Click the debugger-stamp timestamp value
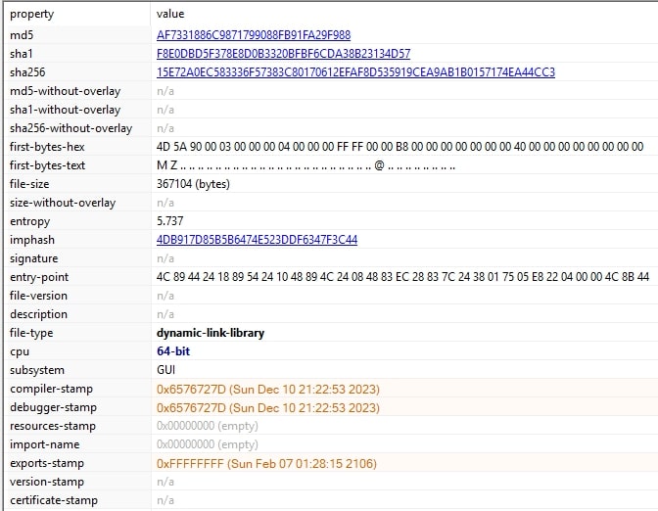The width and height of the screenshot is (658, 511). click(267, 407)
